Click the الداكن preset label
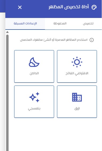Viewport: 102px width, 151px height. (x=34, y=73)
